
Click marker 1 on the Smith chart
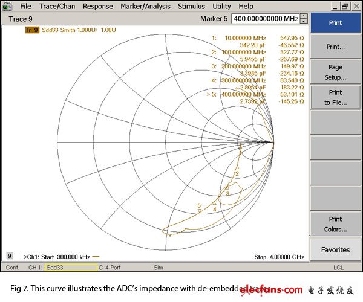[x=240, y=147]
